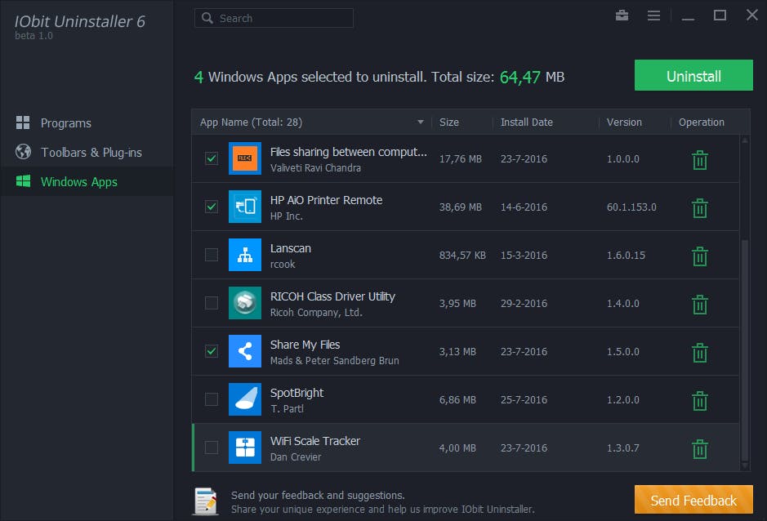Click the Programs grid icon in sidebar
The height and width of the screenshot is (521, 767).
pos(23,122)
